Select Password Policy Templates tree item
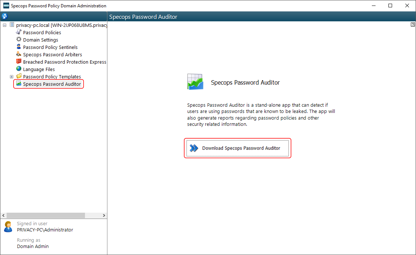 52,77
